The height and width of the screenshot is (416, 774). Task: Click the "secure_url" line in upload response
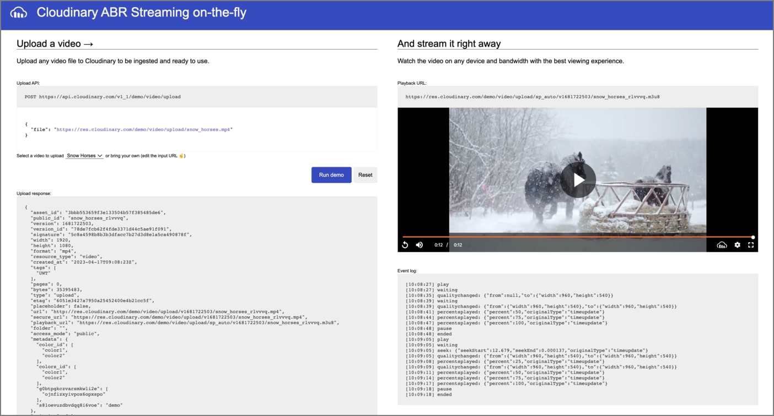click(169, 317)
